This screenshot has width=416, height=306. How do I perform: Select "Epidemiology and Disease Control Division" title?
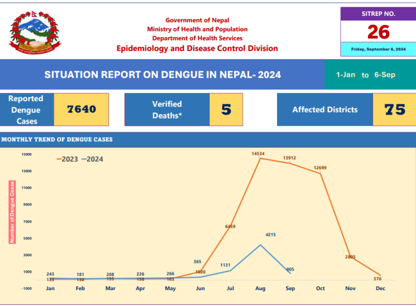coord(197,48)
